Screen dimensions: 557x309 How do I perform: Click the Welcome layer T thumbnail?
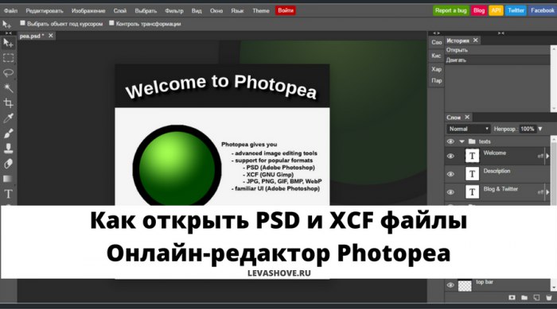[472, 156]
